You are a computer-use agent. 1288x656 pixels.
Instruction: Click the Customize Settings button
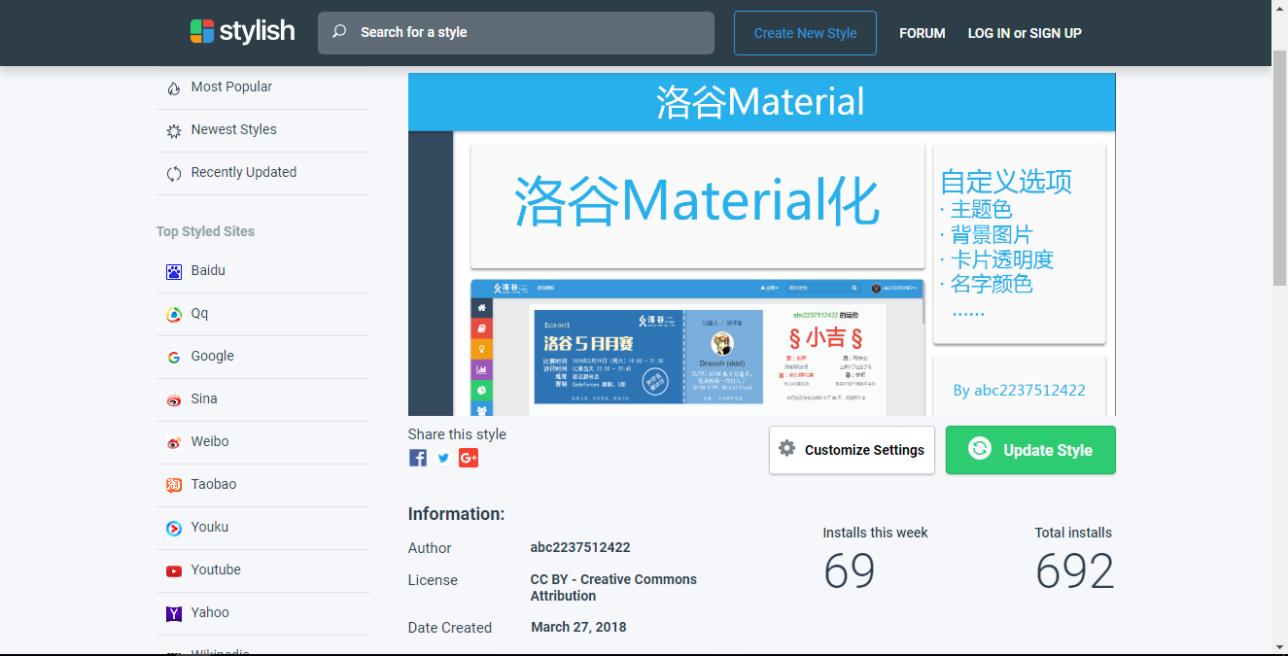[852, 450]
